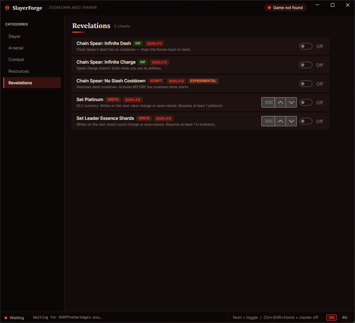Click the Shift+F1 hotkey badge

click(154, 44)
